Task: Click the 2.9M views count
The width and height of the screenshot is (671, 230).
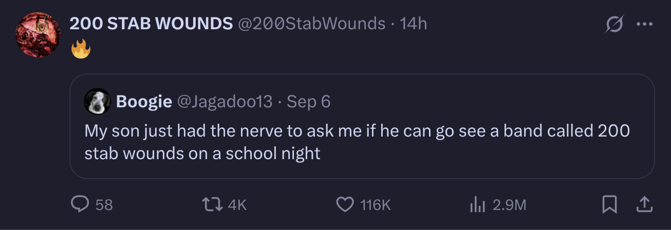Action: tap(510, 205)
